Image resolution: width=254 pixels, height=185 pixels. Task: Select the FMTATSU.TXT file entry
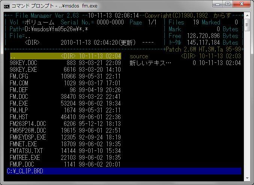65,151
